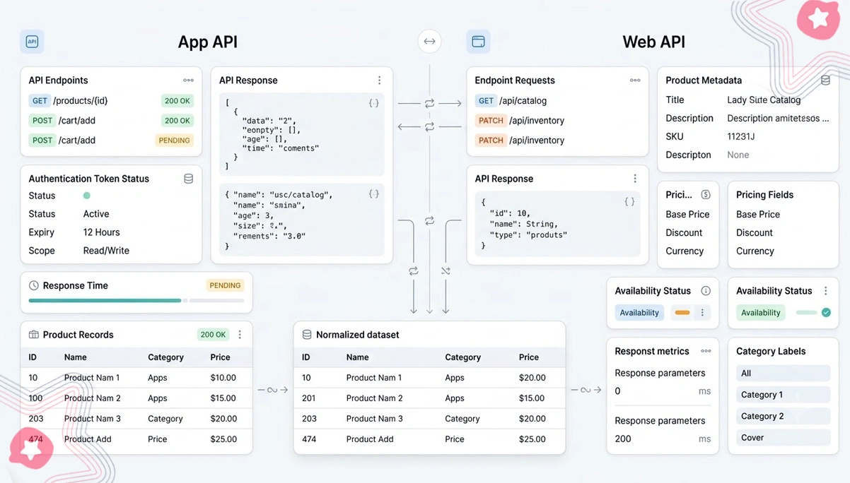Screen dimensions: 850x483
Task: Select the All category label
Action: pyautogui.click(x=783, y=374)
